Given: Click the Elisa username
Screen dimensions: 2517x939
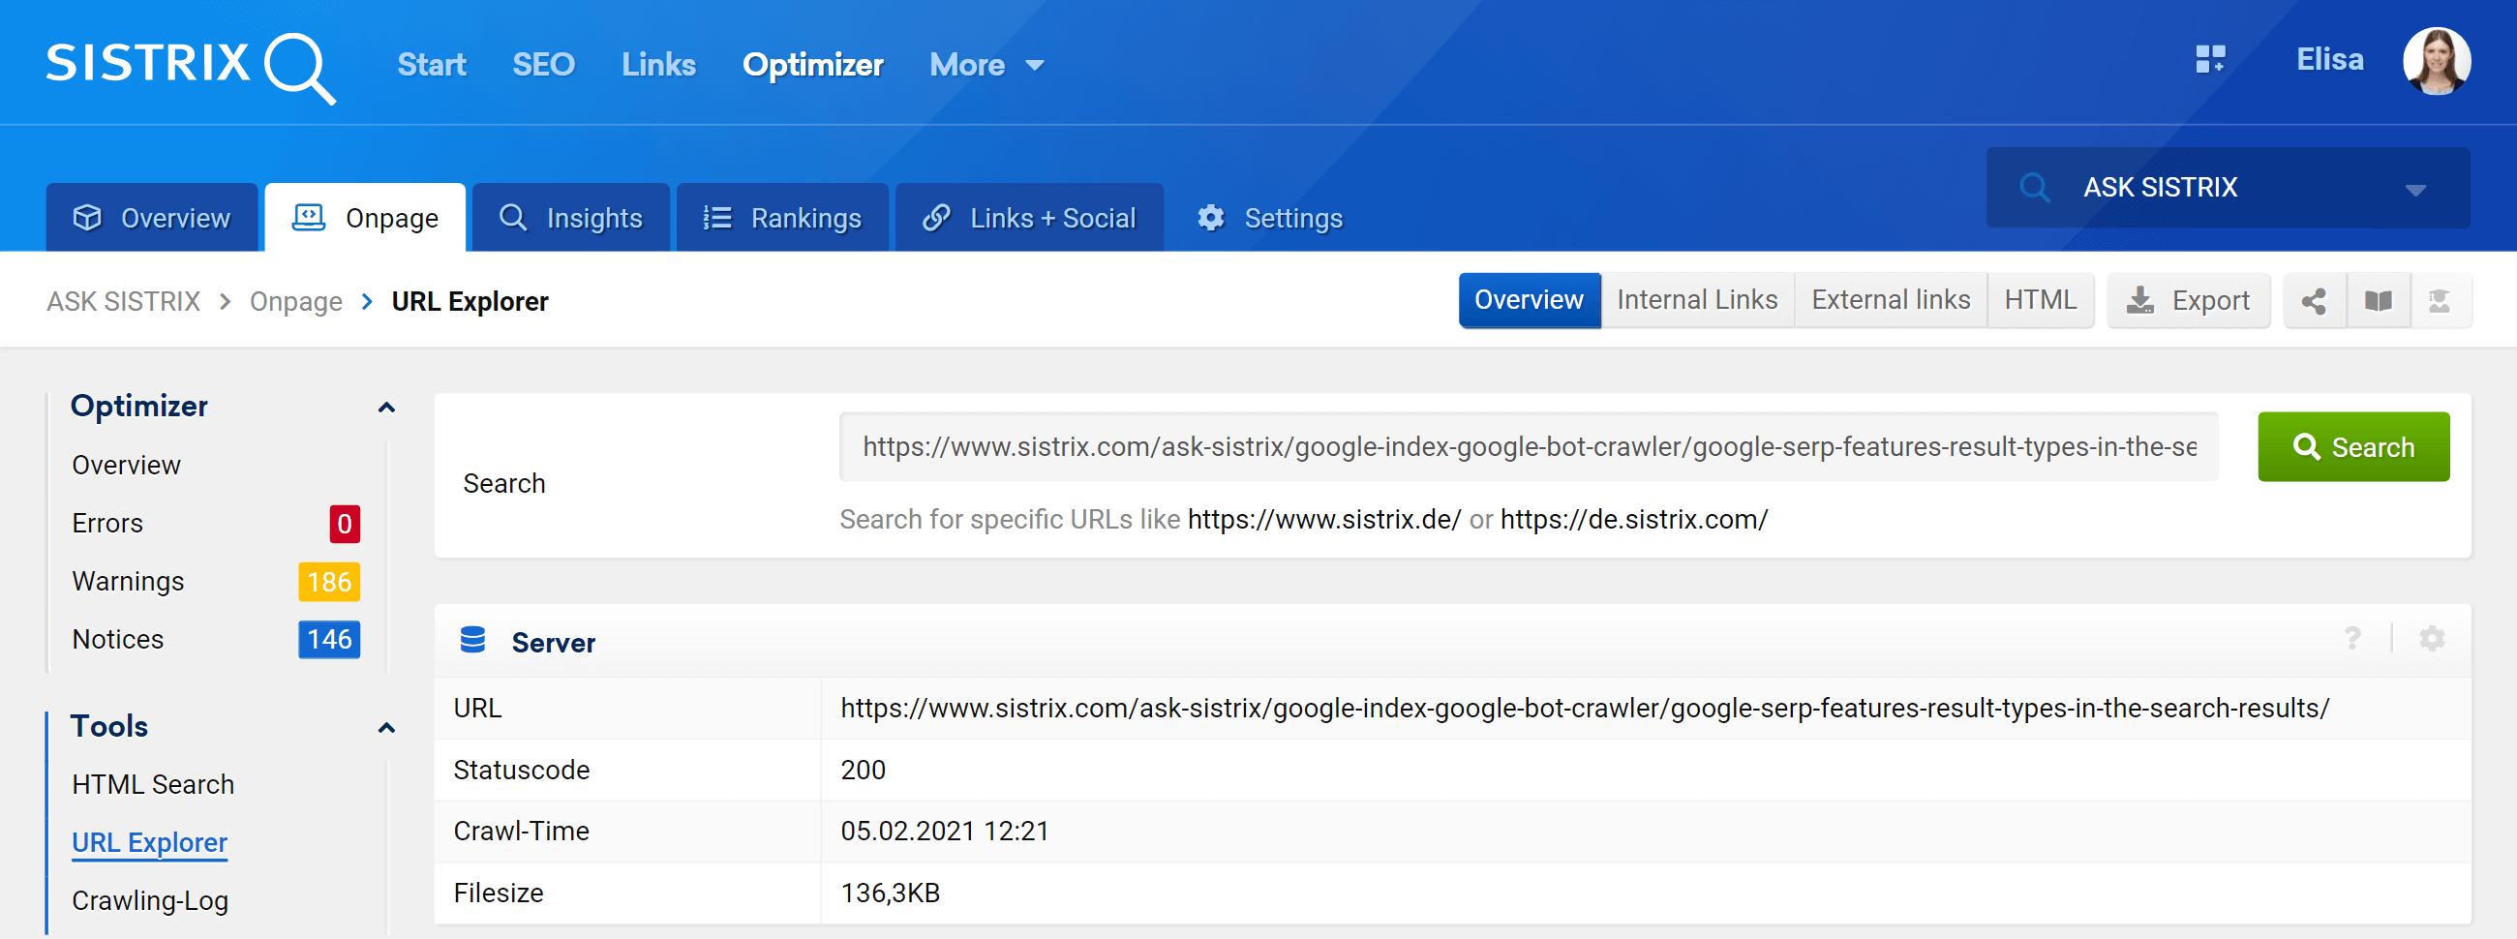Looking at the screenshot, I should coord(2329,60).
